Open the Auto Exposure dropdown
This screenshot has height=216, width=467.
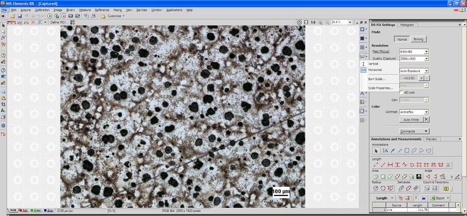click(426, 71)
